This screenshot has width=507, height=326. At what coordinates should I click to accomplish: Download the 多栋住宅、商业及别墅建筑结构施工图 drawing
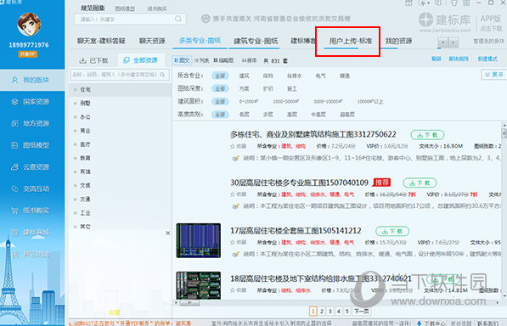coord(427,135)
